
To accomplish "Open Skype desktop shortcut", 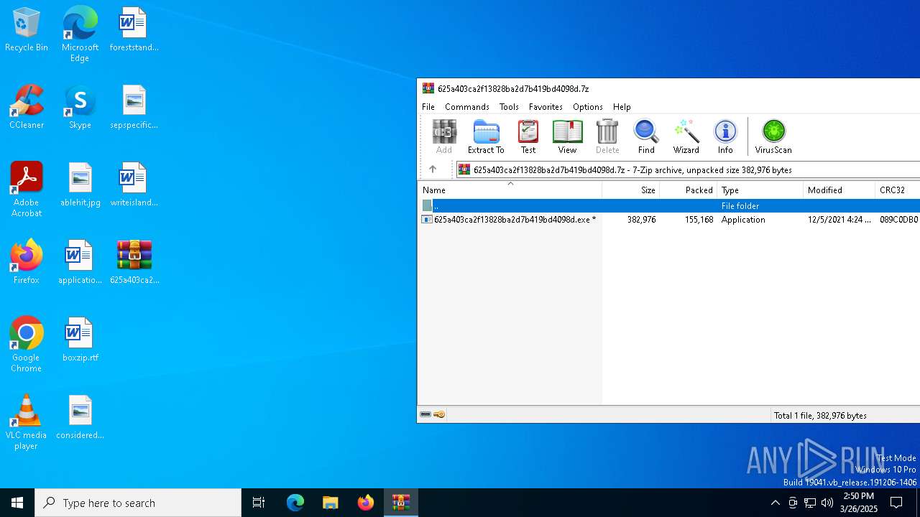I will [x=80, y=107].
